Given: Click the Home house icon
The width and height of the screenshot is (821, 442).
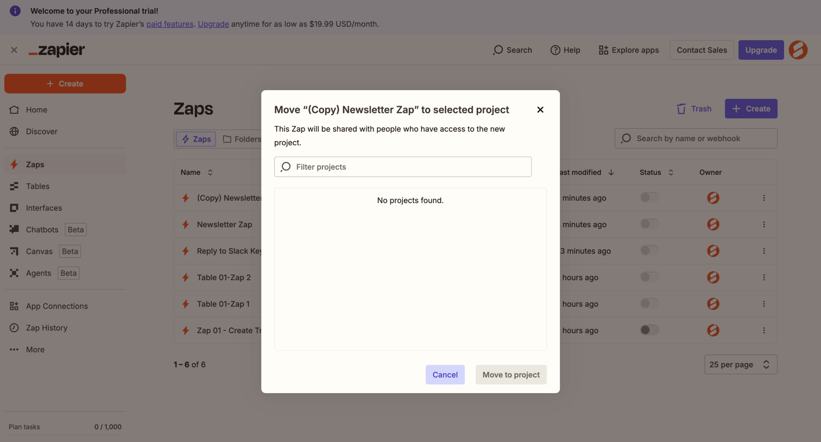Looking at the screenshot, I should click(14, 110).
